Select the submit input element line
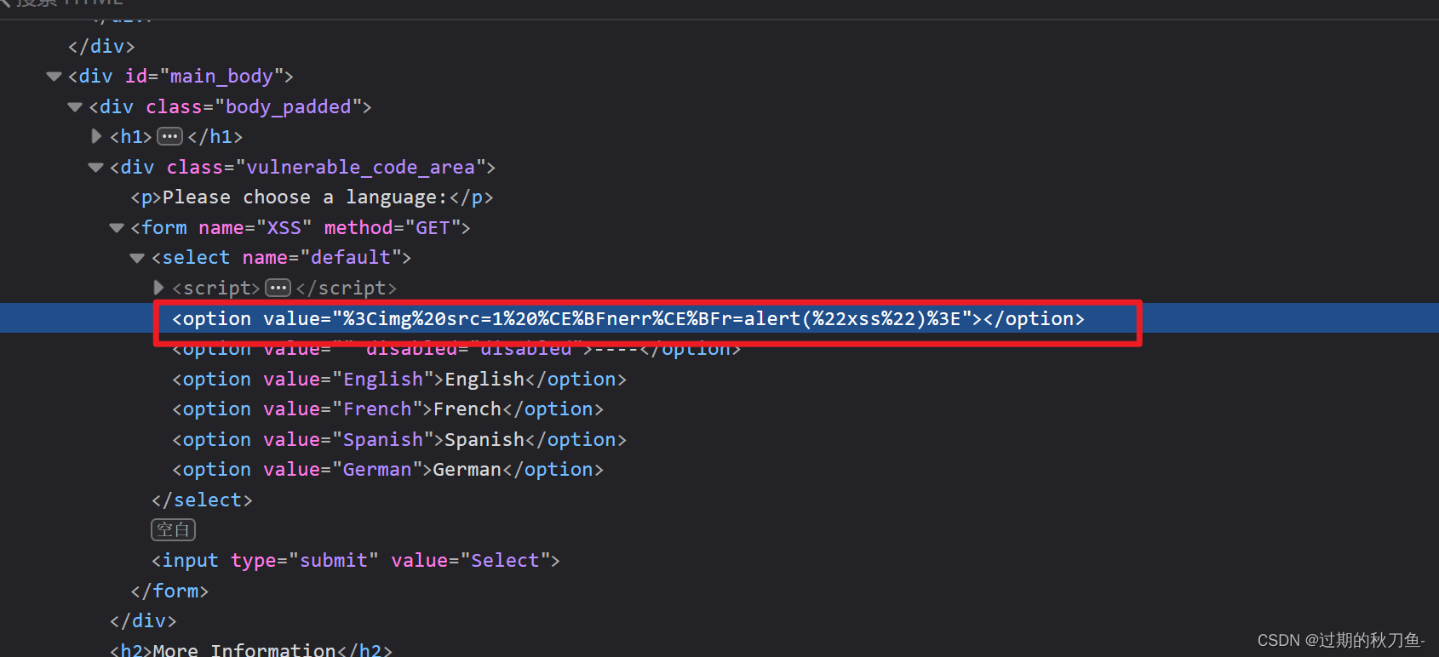The height and width of the screenshot is (657, 1439). coord(356,560)
